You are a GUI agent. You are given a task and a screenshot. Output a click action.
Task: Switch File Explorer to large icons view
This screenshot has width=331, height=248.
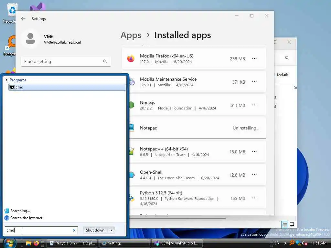pos(292,224)
